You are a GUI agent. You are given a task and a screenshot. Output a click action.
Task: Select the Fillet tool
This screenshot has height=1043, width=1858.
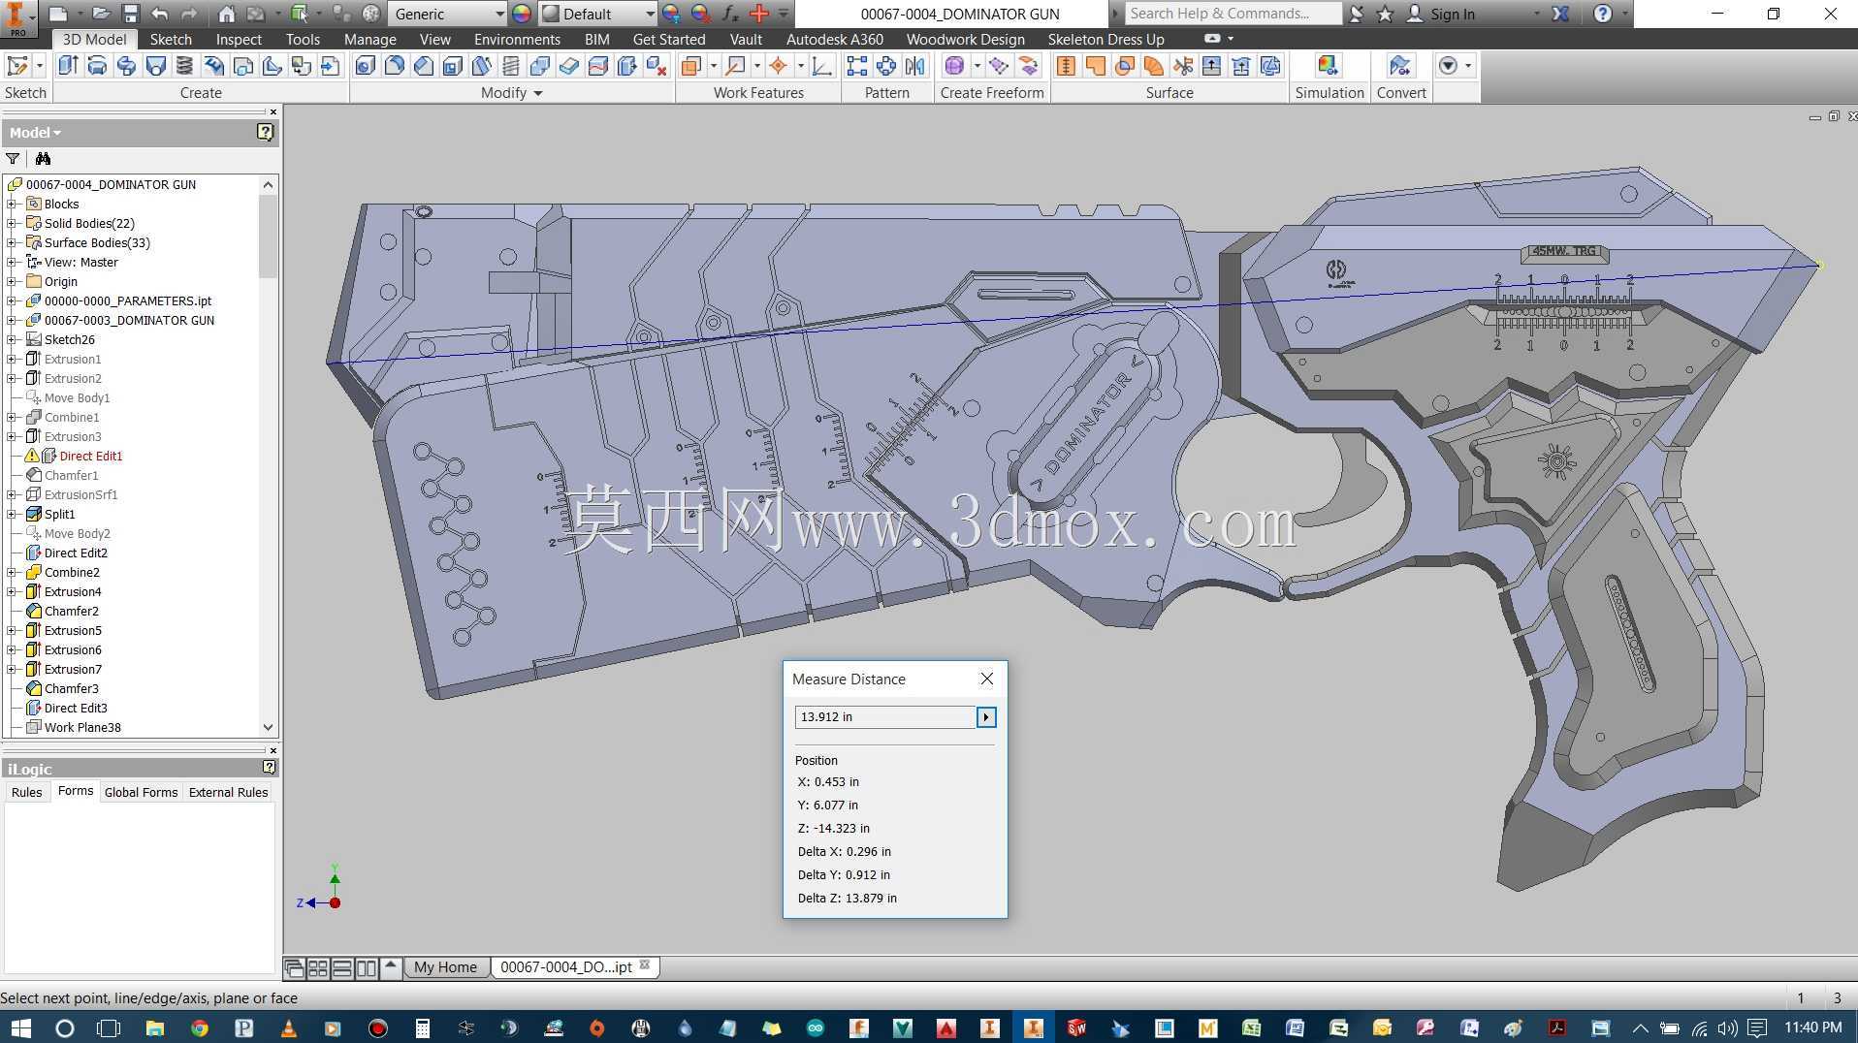coord(394,66)
